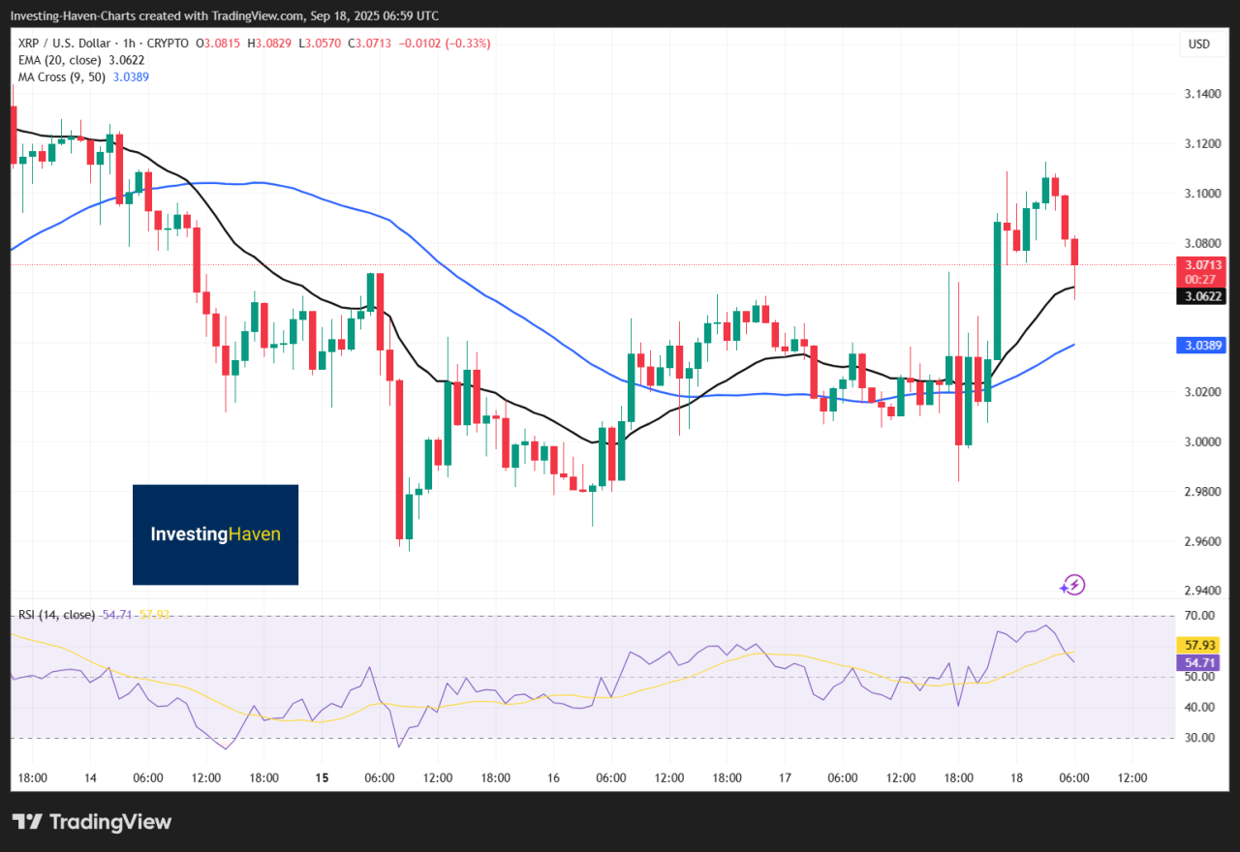The width and height of the screenshot is (1240, 852).
Task: Click the 15 date label on time axis
Action: (320, 777)
